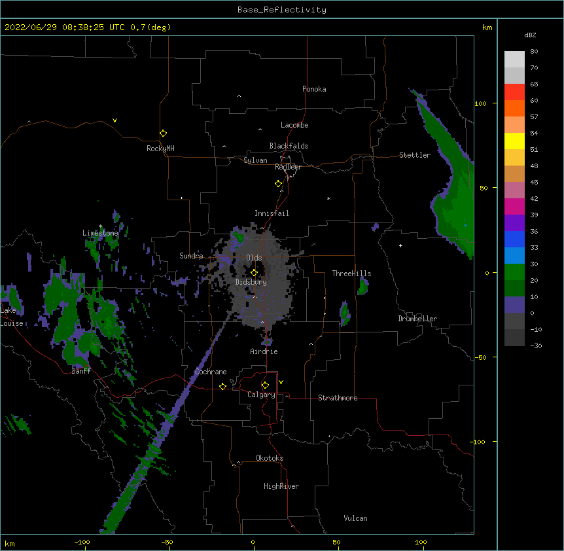
Task: Click the Ponoka city label
Action: click(x=314, y=89)
